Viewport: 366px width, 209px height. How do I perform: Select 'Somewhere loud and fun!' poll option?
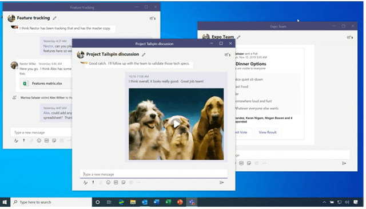click(x=253, y=101)
